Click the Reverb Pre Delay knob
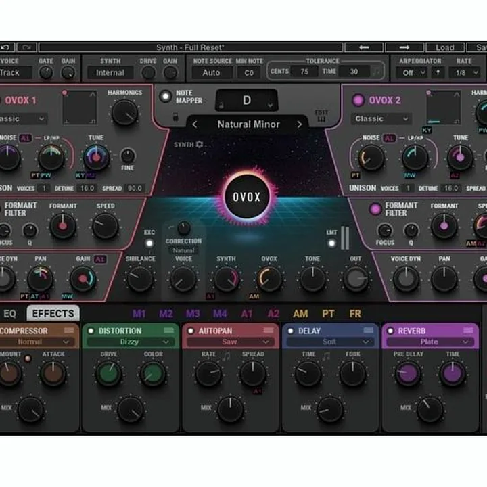 [x=408, y=373]
